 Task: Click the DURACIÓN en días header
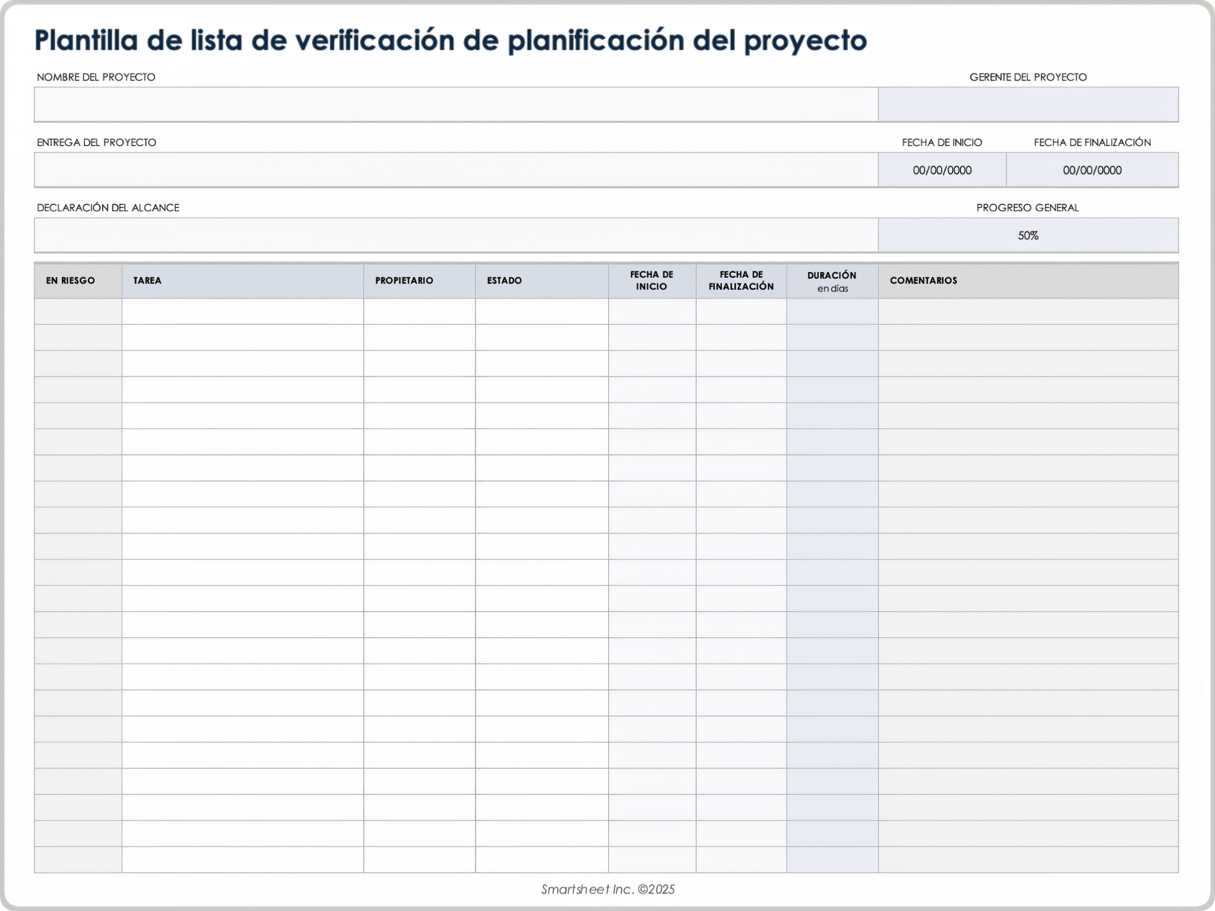832,280
